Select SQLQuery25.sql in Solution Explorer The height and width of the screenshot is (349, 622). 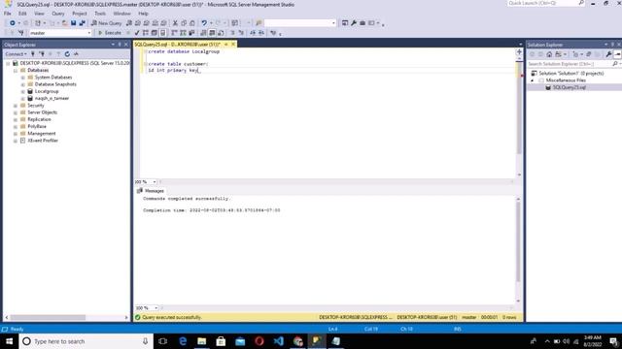[570, 87]
